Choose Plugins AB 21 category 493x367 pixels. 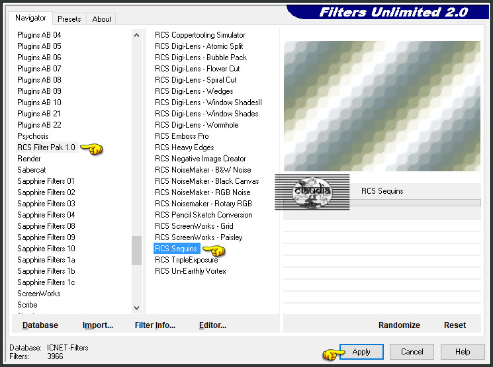click(39, 114)
